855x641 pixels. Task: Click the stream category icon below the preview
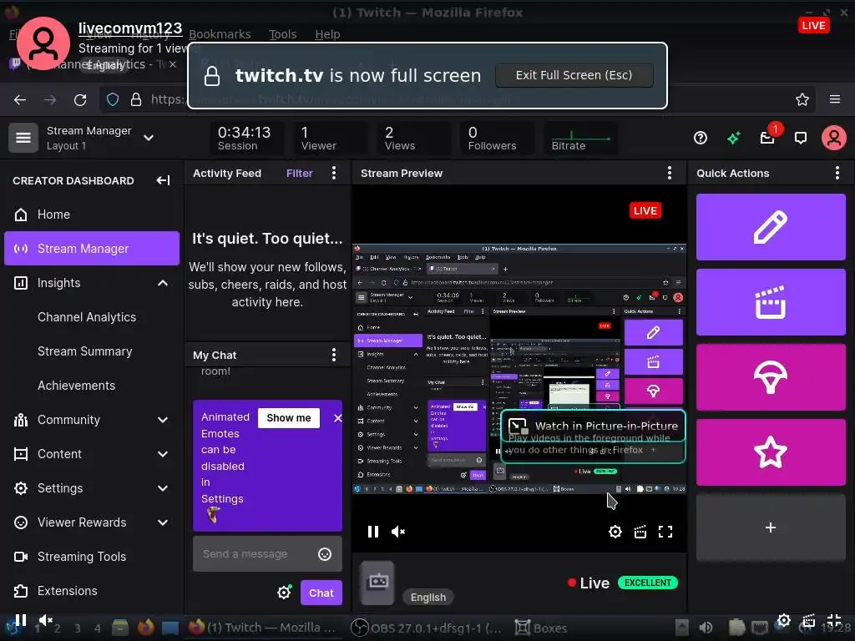click(377, 583)
